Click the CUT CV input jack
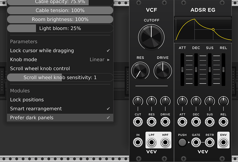Image resolution: width=238 pixels, height=162 pixels. point(138,122)
